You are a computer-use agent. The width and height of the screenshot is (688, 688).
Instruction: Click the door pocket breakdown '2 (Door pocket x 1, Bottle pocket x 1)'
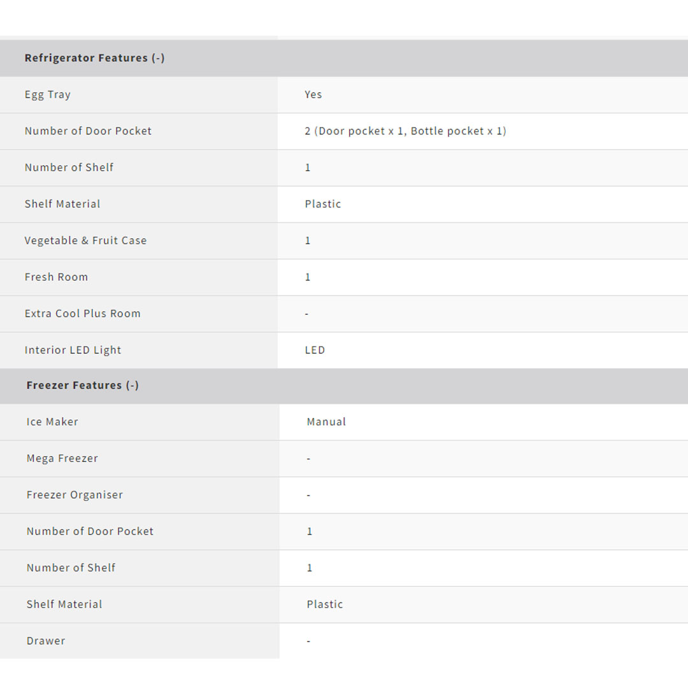[x=405, y=131]
